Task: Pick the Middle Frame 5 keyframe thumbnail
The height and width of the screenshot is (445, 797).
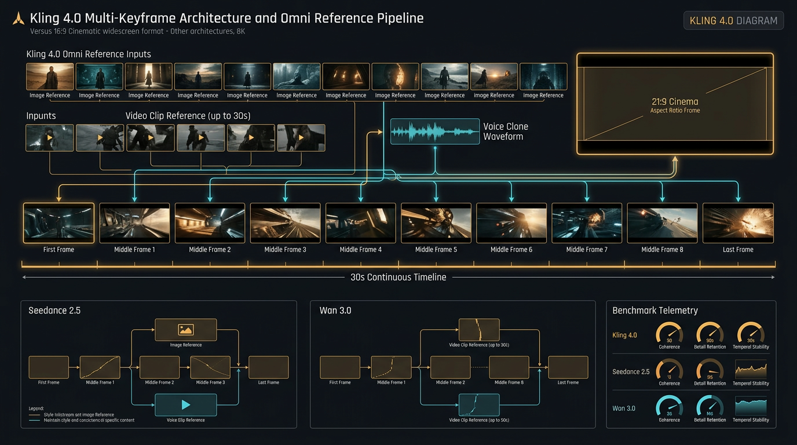Action: pyautogui.click(x=436, y=222)
